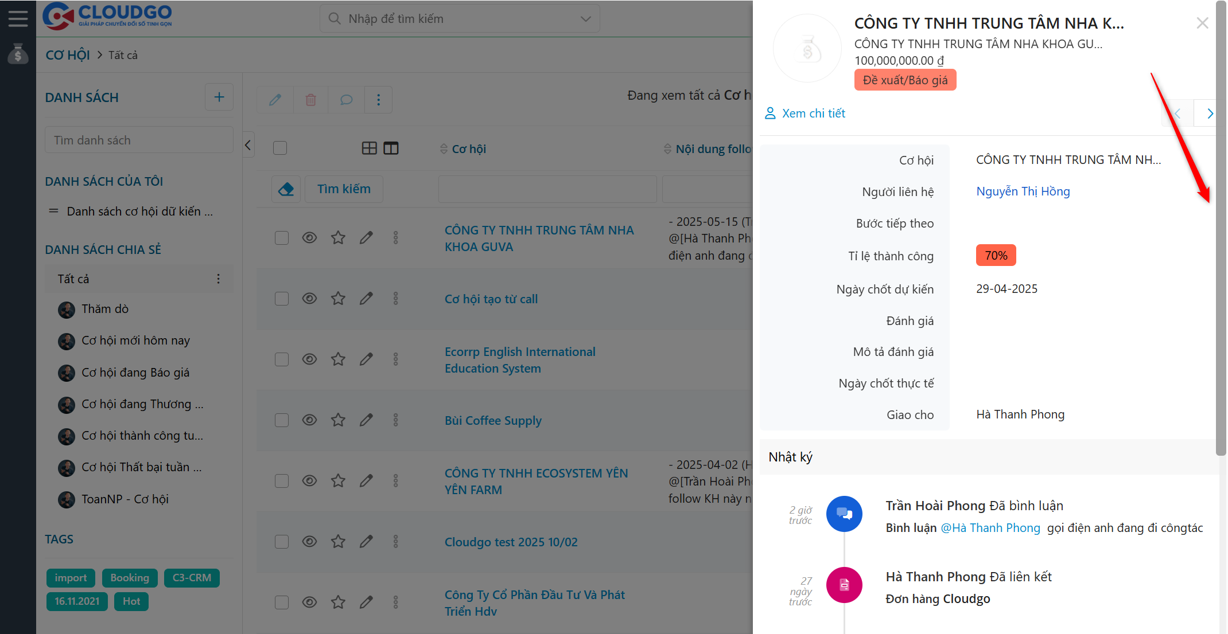Switch to grid table view icon
The height and width of the screenshot is (634, 1228).
tap(370, 148)
